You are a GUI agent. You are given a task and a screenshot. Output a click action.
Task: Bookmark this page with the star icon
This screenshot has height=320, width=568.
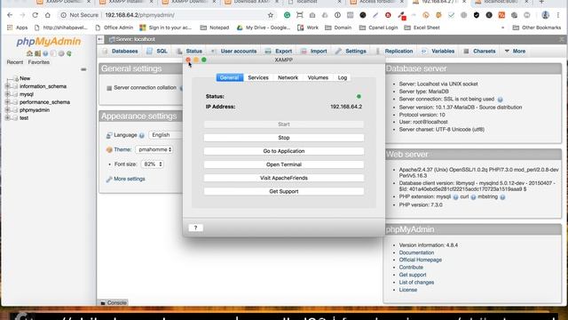pyautogui.click(x=270, y=15)
